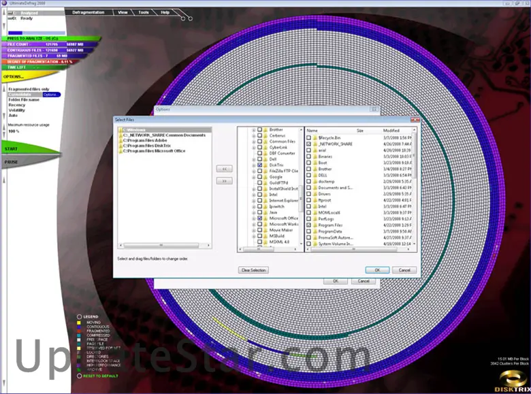This screenshot has width=531, height=394.
Task: Click the Modified column header
Action: [391, 130]
